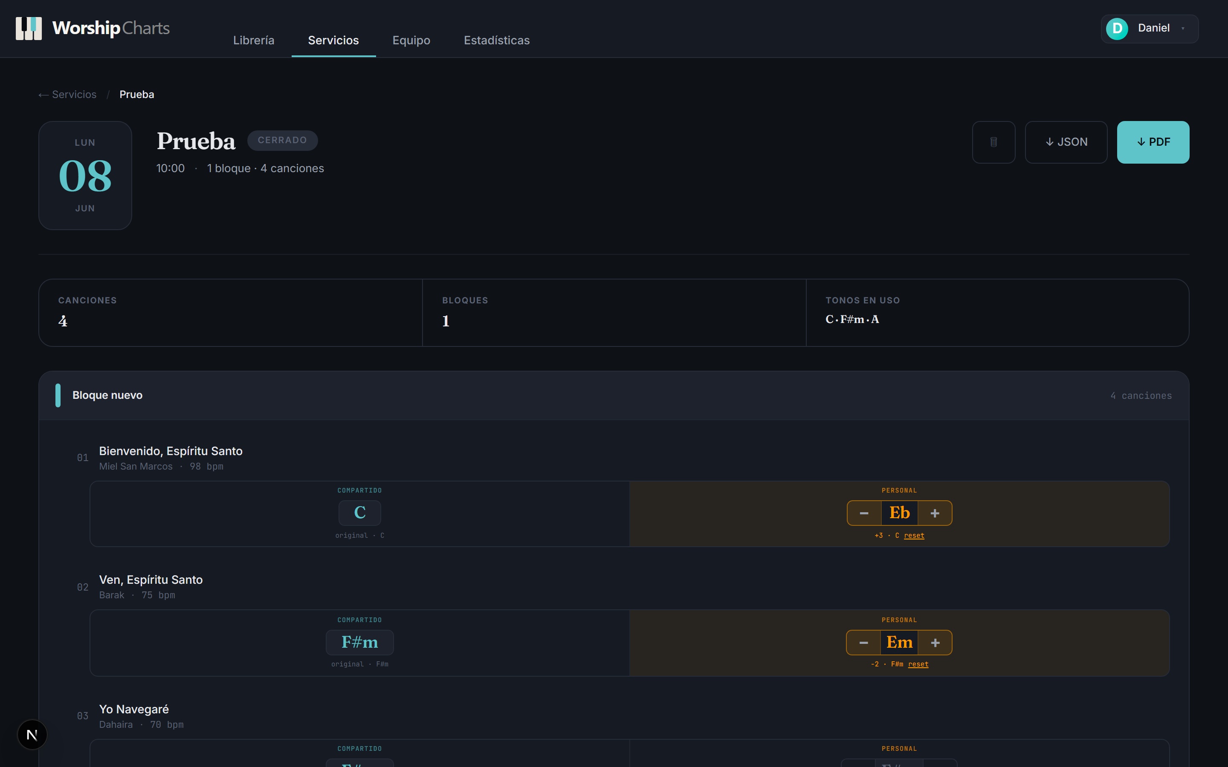Click the 10:00 service time
Image resolution: width=1228 pixels, height=767 pixels.
pyautogui.click(x=171, y=168)
